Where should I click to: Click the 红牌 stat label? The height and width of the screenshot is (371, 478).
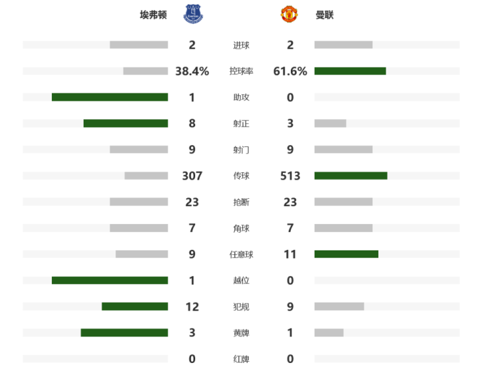pyautogui.click(x=241, y=359)
